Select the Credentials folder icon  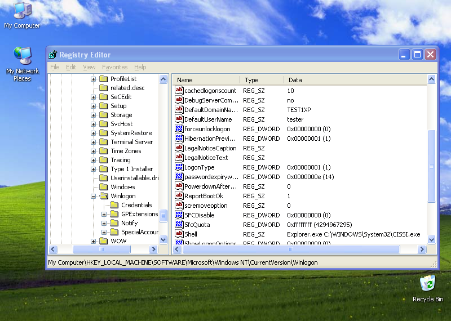[114, 205]
